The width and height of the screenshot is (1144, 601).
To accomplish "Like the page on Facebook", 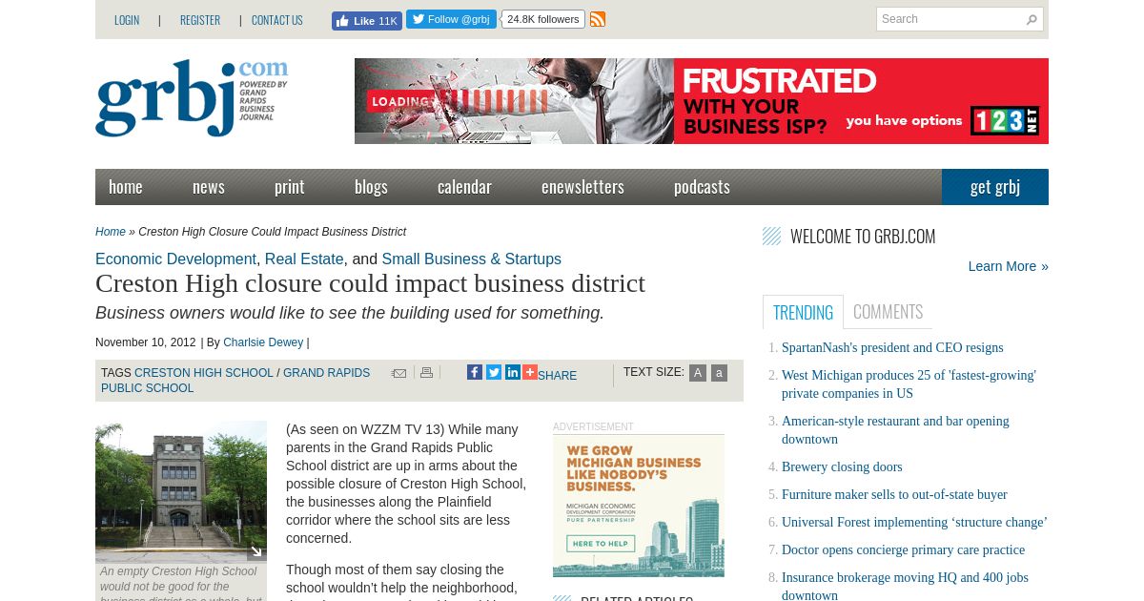I will point(367,21).
